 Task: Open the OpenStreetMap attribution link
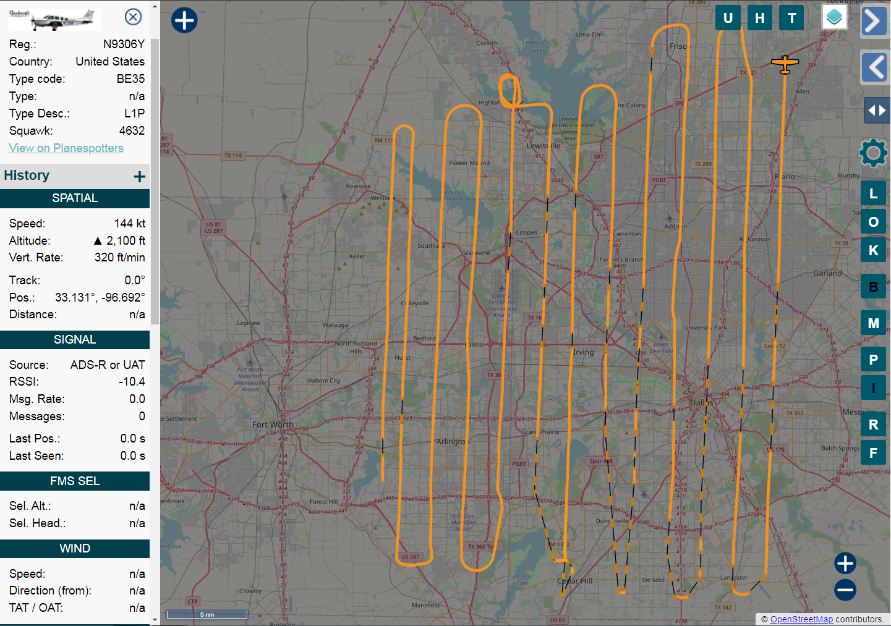[x=801, y=619]
